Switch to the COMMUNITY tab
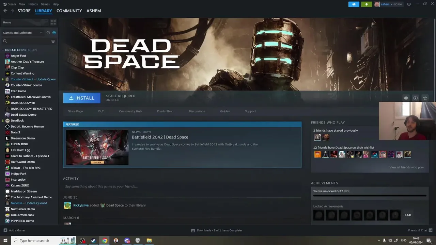 (x=69, y=11)
